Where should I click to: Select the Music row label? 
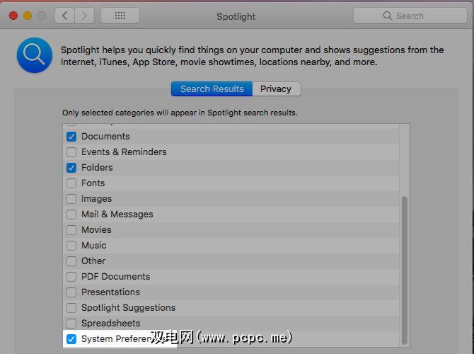pyautogui.click(x=93, y=246)
